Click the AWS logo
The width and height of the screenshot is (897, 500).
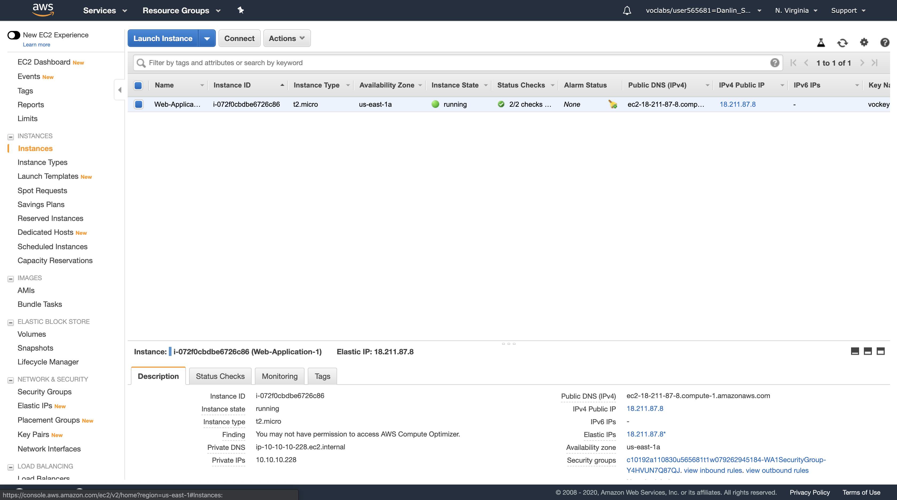(43, 10)
